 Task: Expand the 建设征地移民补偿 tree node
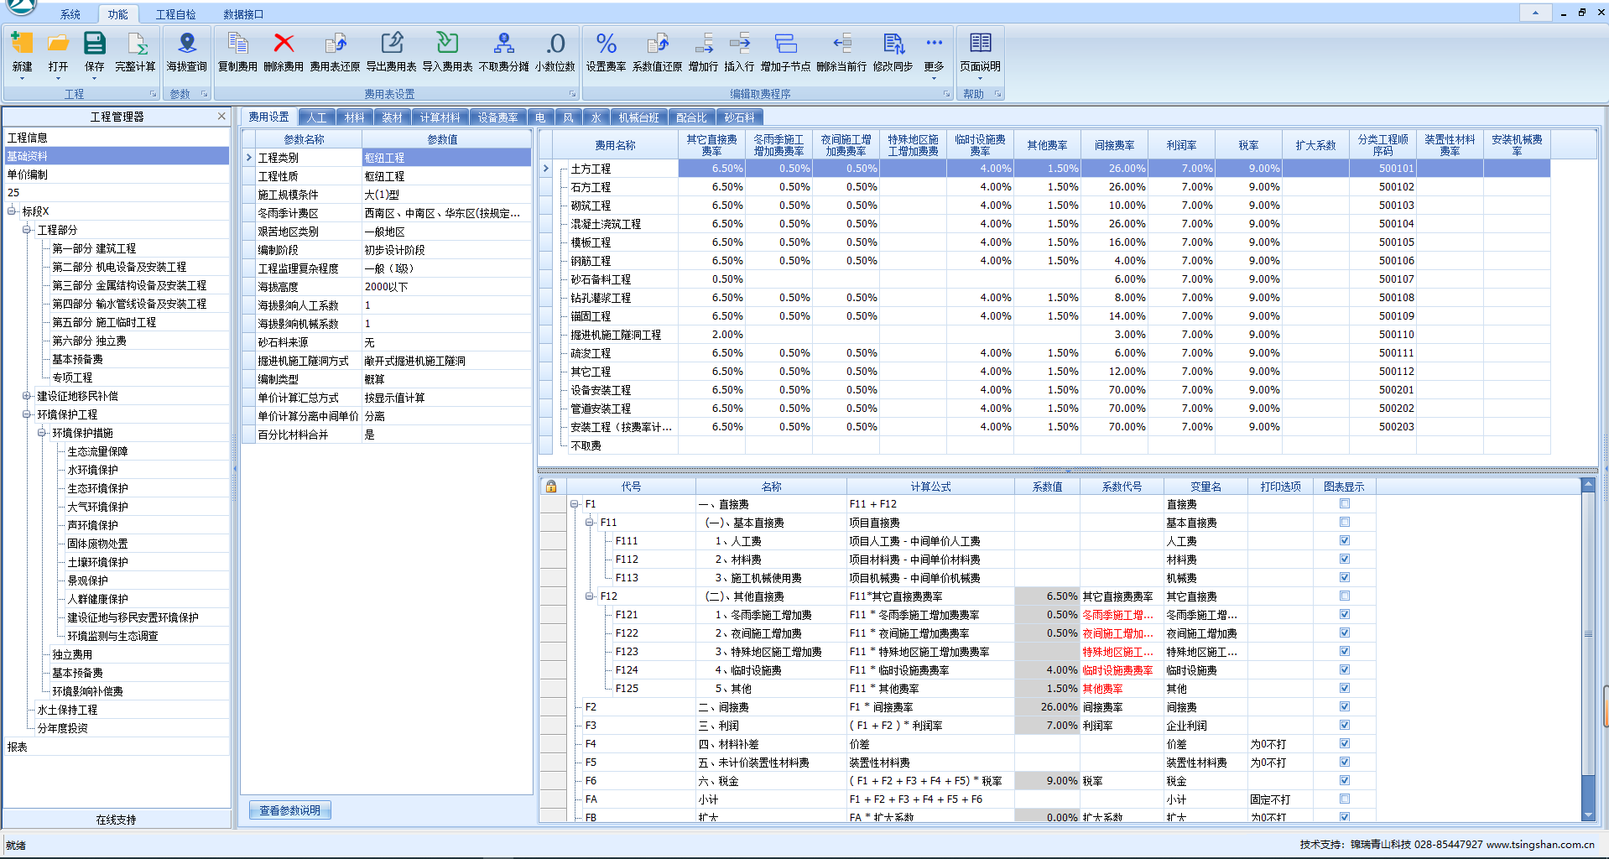click(x=27, y=396)
